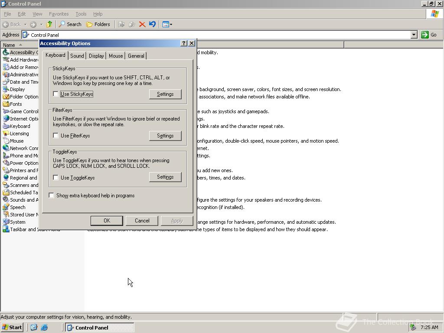Select the Scheduled Tasks icon
This screenshot has height=333, width=444.
(6, 192)
